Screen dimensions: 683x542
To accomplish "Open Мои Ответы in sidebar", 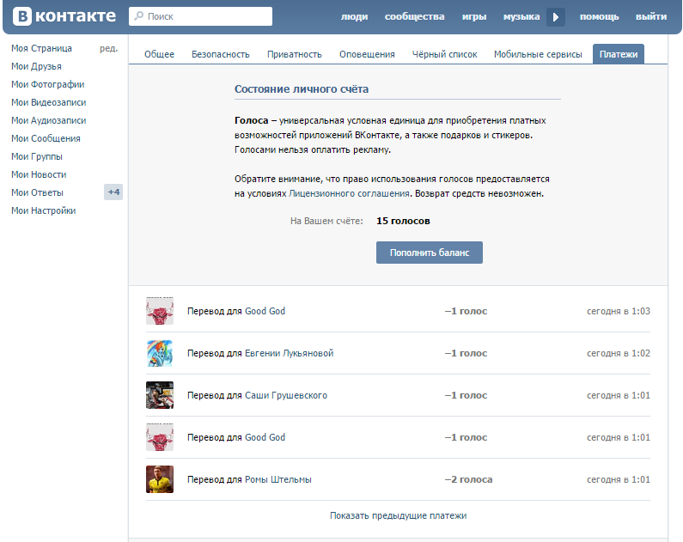I will tap(38, 192).
